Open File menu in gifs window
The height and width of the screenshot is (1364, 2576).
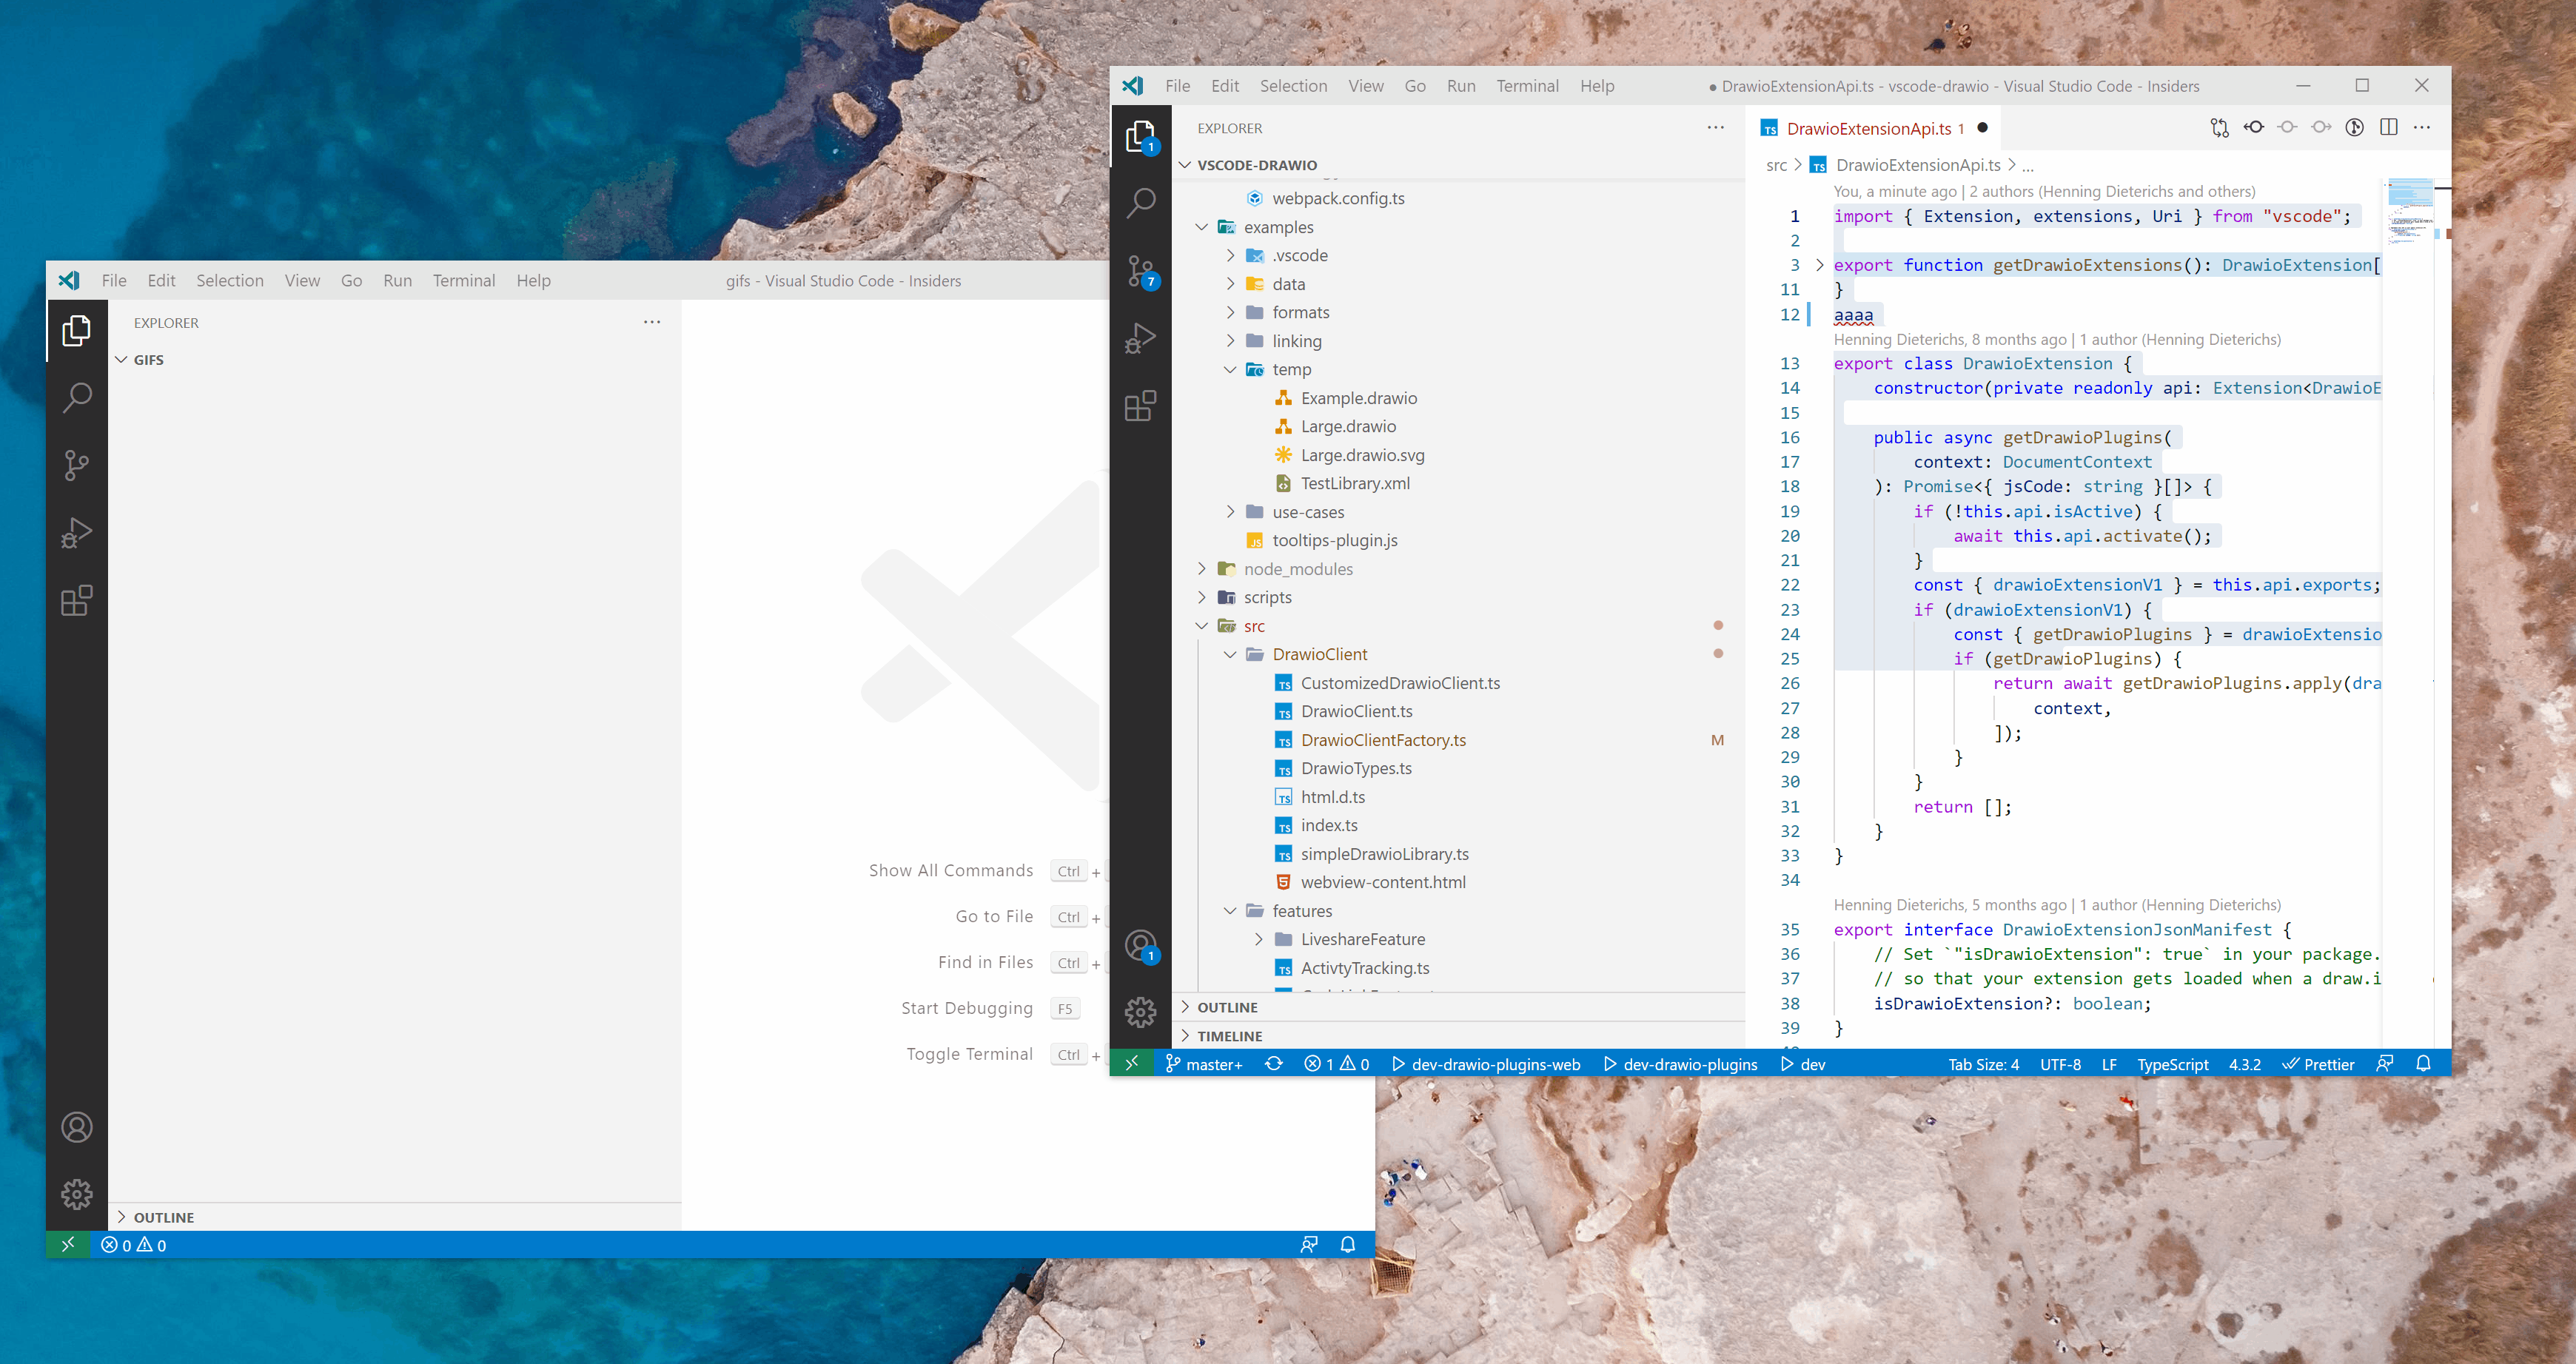click(114, 280)
